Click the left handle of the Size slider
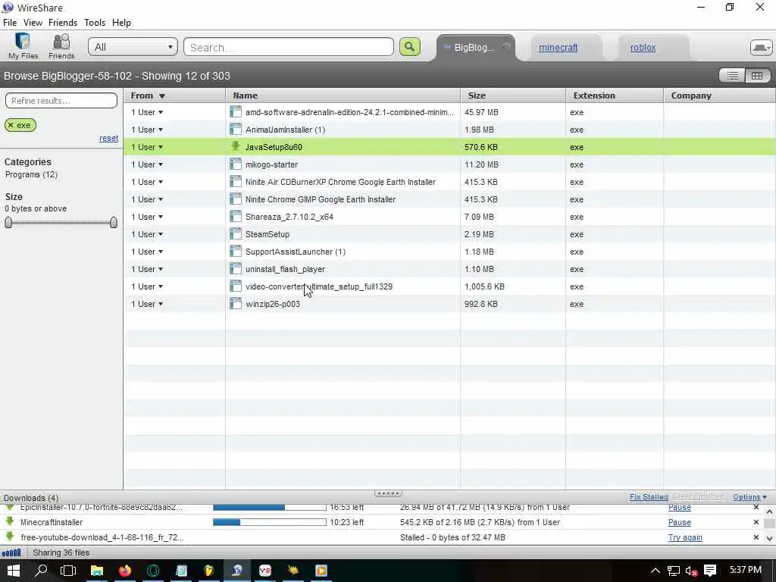This screenshot has height=582, width=776. click(8, 223)
